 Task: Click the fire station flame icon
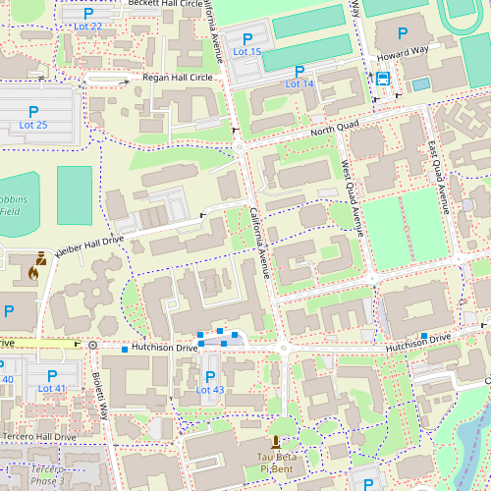[x=33, y=273]
